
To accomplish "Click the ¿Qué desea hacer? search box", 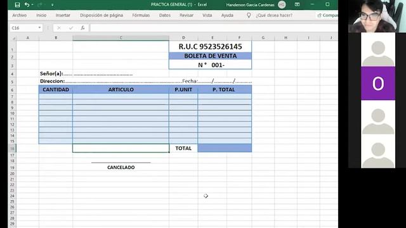I will (x=274, y=15).
